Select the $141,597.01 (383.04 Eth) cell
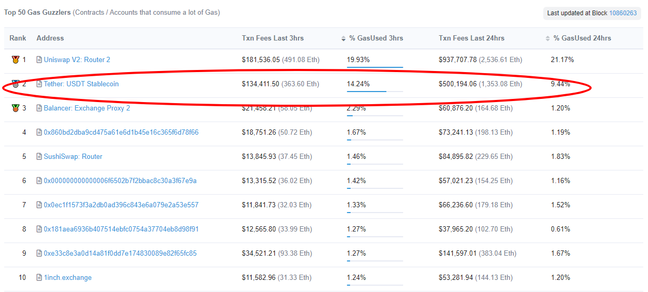 coord(477,253)
